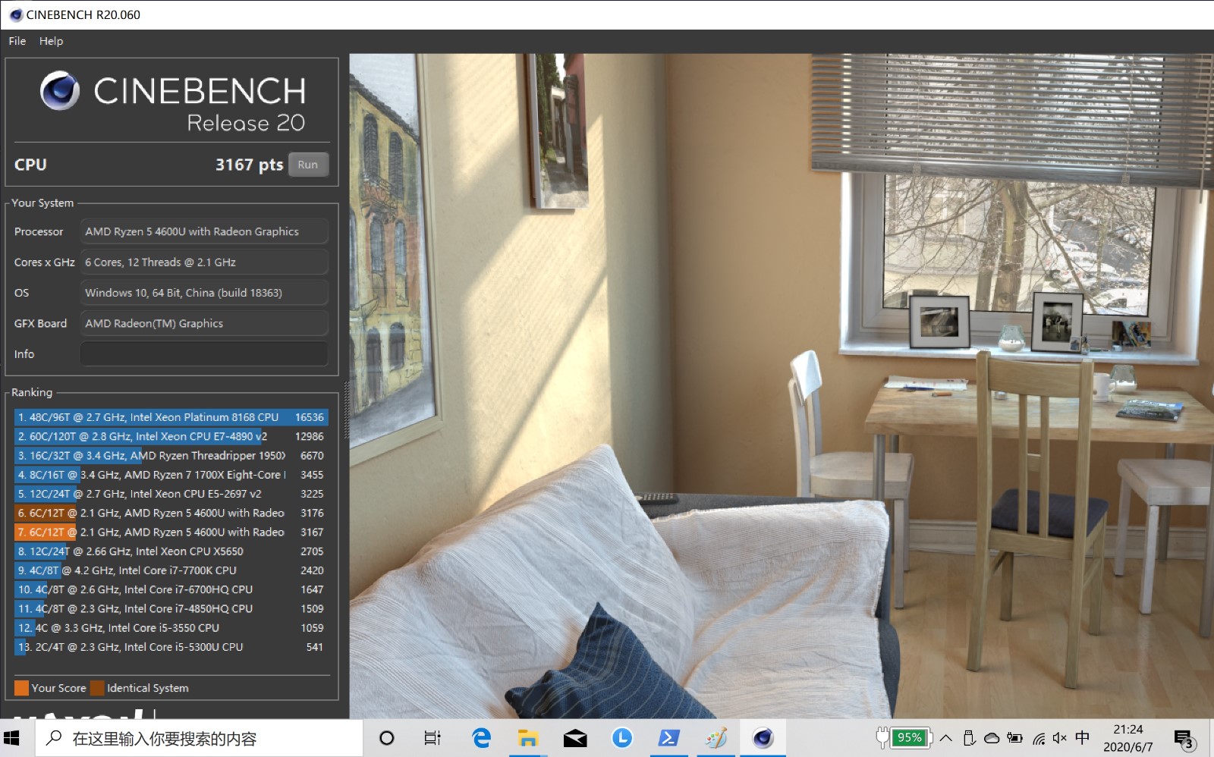Click the Info input field

[204, 354]
